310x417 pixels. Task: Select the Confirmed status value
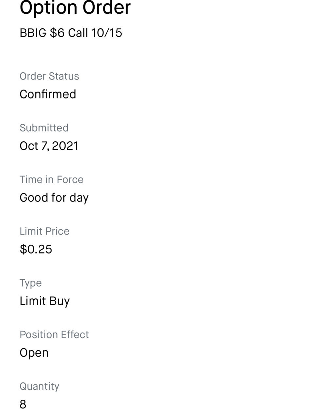48,94
